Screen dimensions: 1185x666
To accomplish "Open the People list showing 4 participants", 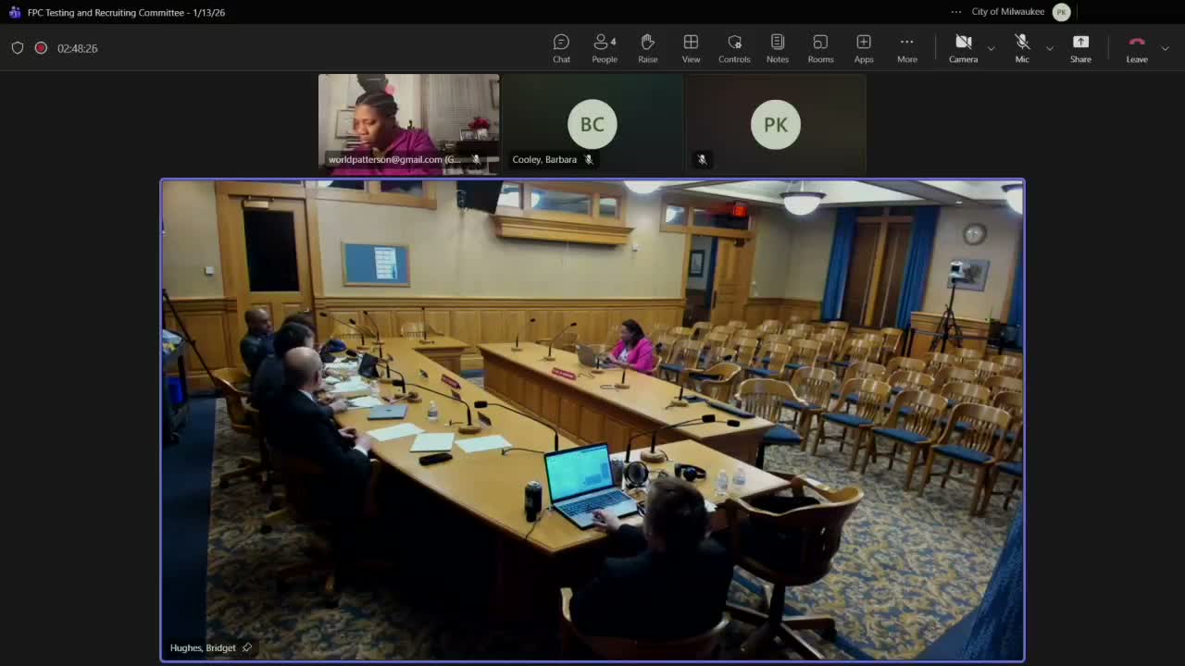I will [x=604, y=47].
